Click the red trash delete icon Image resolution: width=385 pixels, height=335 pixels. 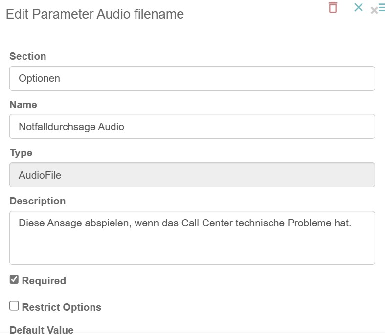point(333,7)
